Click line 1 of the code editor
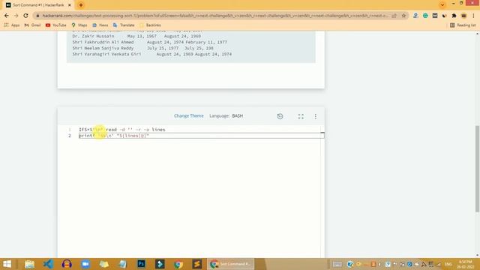Screen dimensions: 480x270 point(122,130)
